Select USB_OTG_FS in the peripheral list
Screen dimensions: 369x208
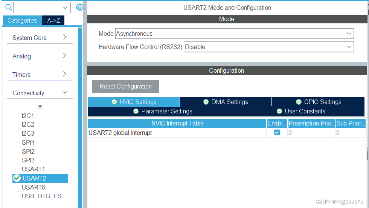point(41,196)
